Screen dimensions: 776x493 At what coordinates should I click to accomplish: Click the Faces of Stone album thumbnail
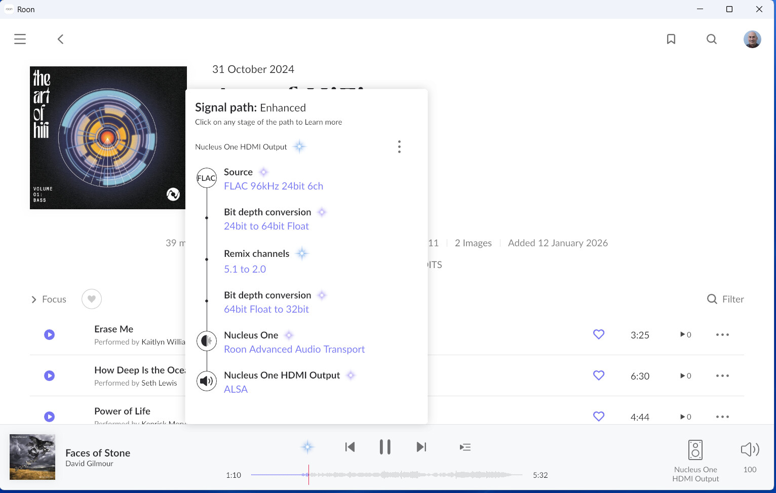click(32, 457)
